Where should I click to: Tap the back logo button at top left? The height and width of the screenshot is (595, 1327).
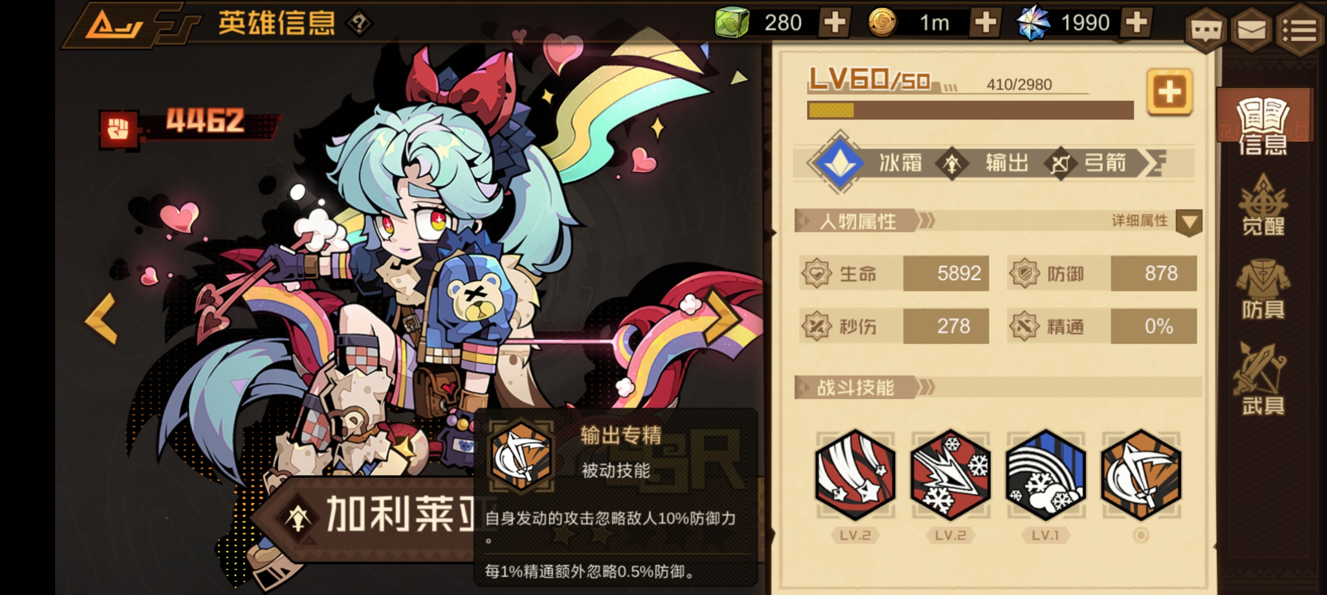[116, 24]
